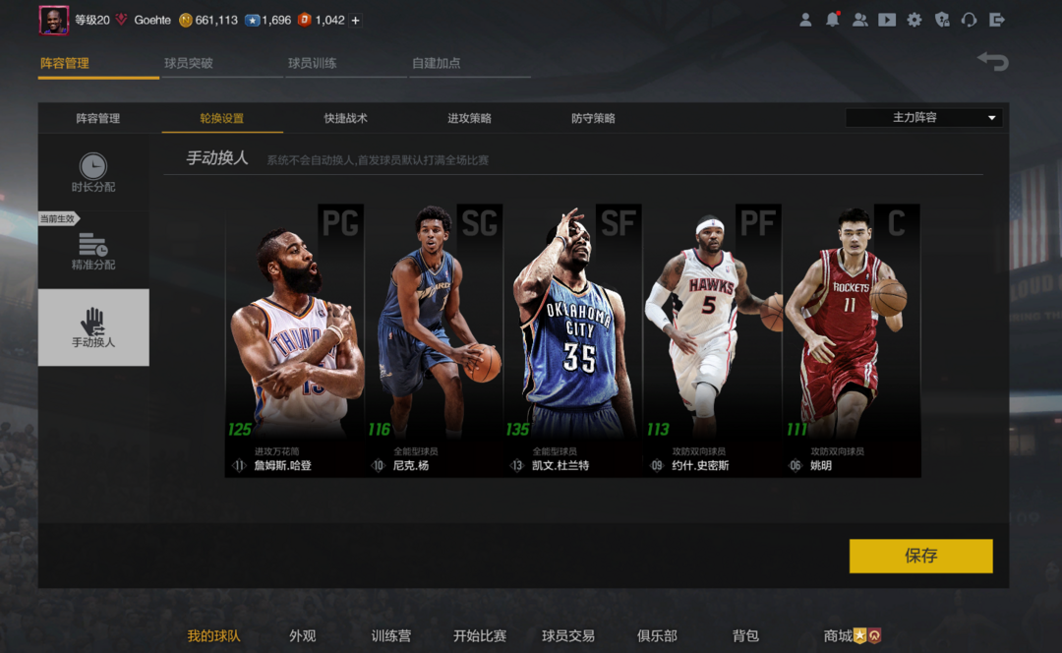Select the C card 姚明
Screen dimensions: 1062x653
click(x=852, y=340)
